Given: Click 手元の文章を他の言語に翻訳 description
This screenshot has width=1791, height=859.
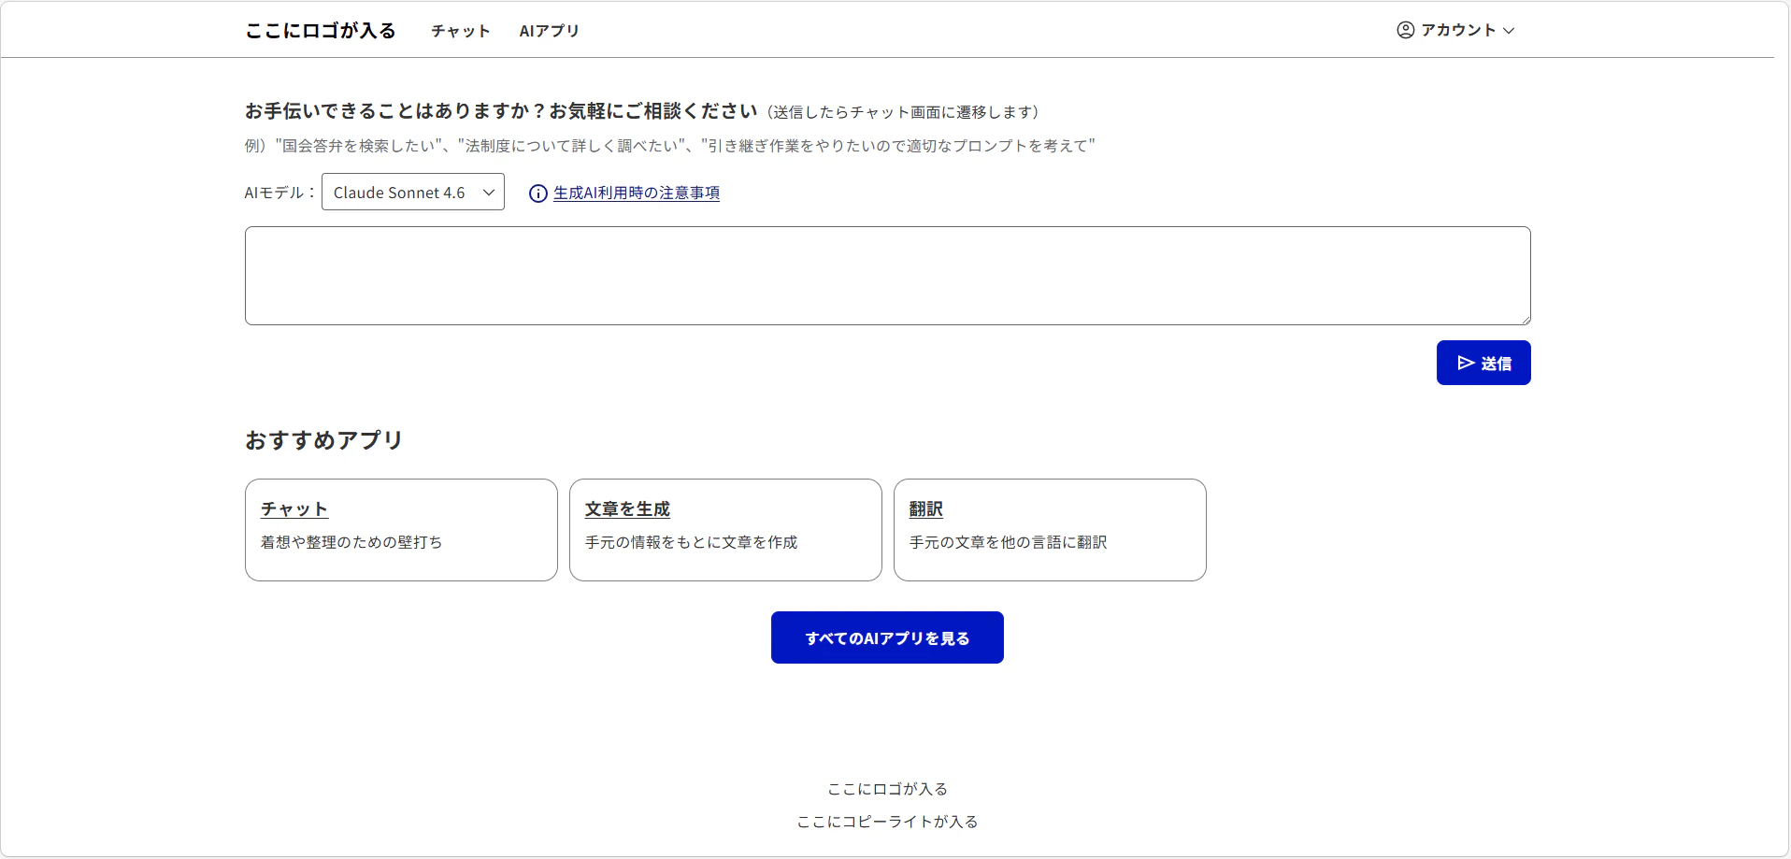Looking at the screenshot, I should pos(1008,542).
